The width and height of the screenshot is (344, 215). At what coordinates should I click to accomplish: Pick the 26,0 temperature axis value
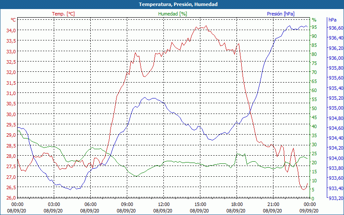[11, 198]
